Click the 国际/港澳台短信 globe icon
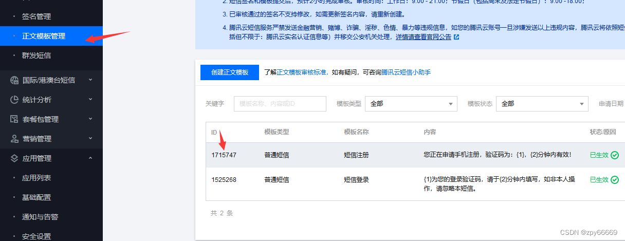 click(x=14, y=80)
